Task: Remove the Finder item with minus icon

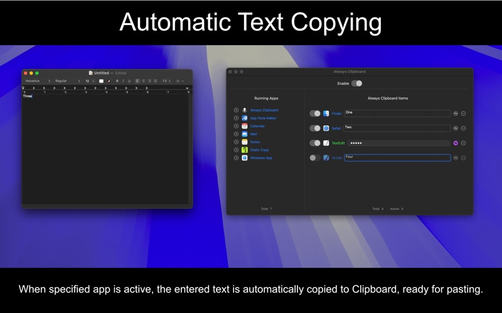Action: coord(463,113)
